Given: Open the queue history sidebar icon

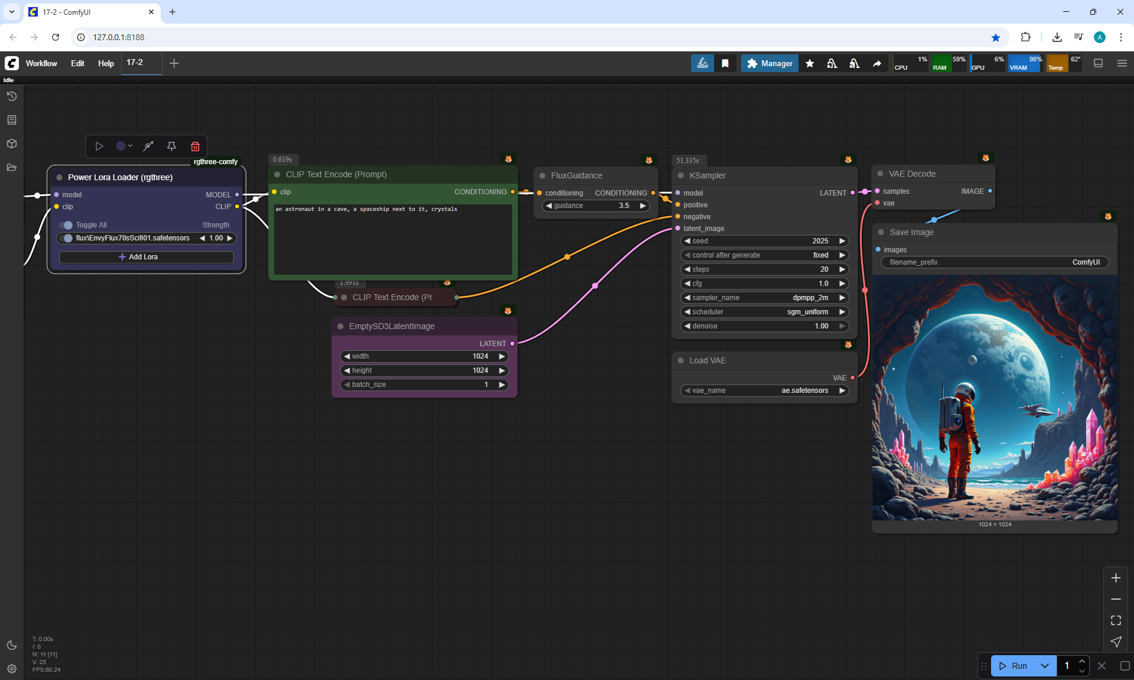Looking at the screenshot, I should (x=12, y=96).
